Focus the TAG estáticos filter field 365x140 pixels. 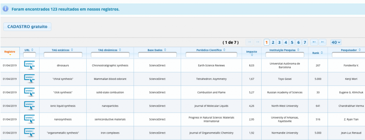click(x=63, y=55)
